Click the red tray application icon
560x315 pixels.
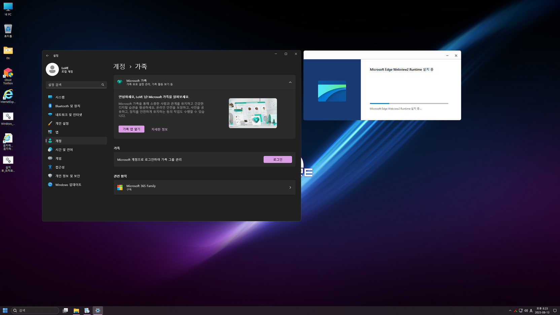click(x=516, y=311)
